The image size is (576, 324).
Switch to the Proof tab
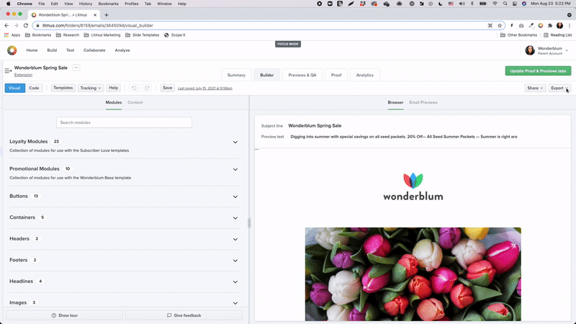pos(336,75)
